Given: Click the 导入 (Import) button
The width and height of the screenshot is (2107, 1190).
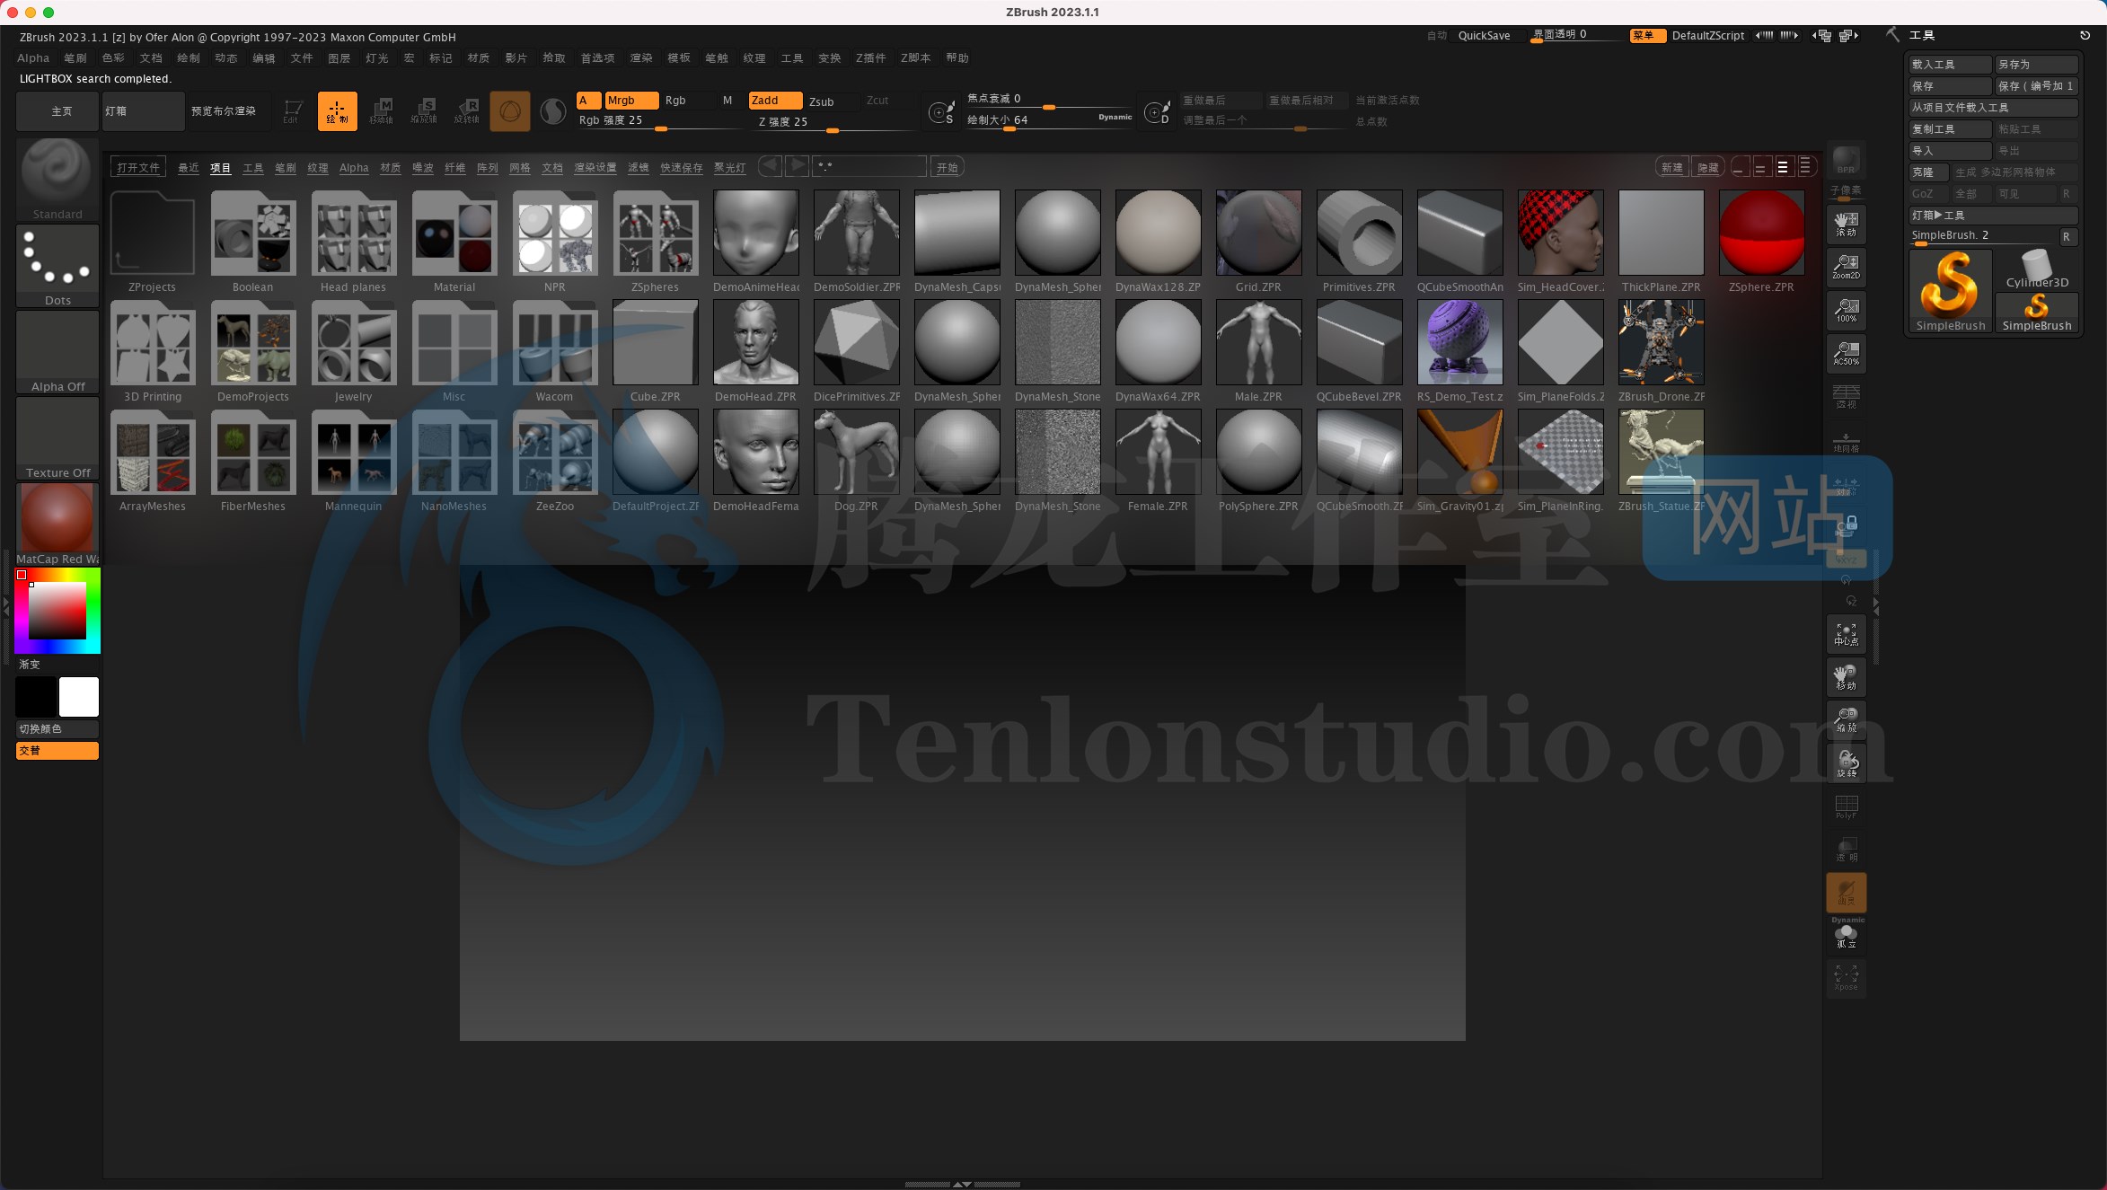Looking at the screenshot, I should pyautogui.click(x=1950, y=151).
